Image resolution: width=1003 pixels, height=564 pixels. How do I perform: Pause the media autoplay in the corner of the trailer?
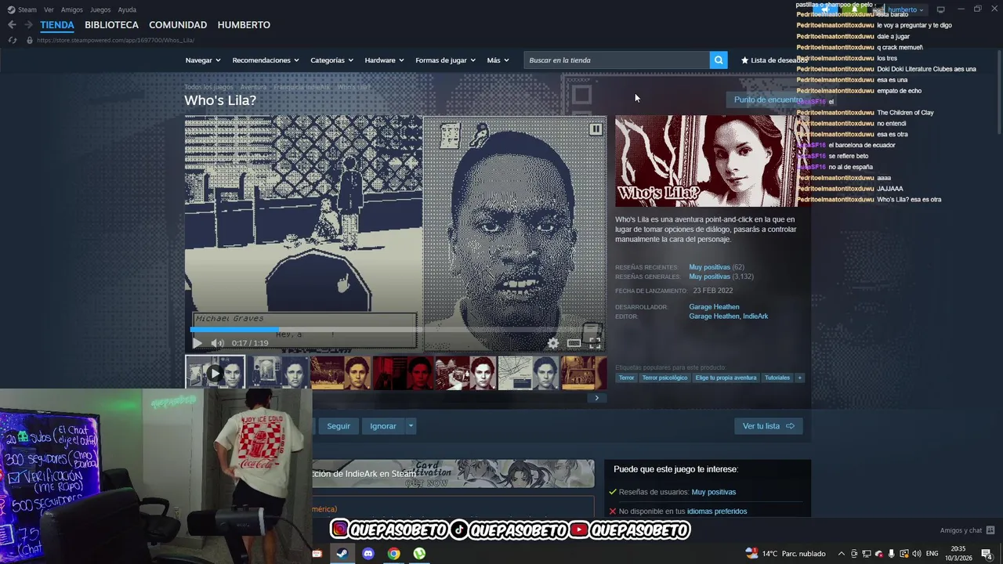tap(596, 129)
